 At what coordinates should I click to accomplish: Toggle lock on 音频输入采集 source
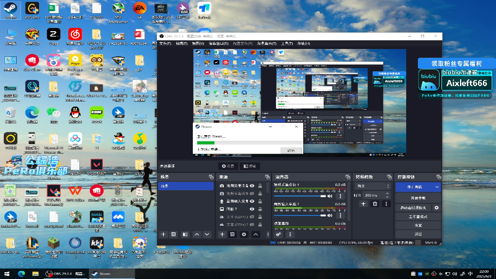pos(260,201)
